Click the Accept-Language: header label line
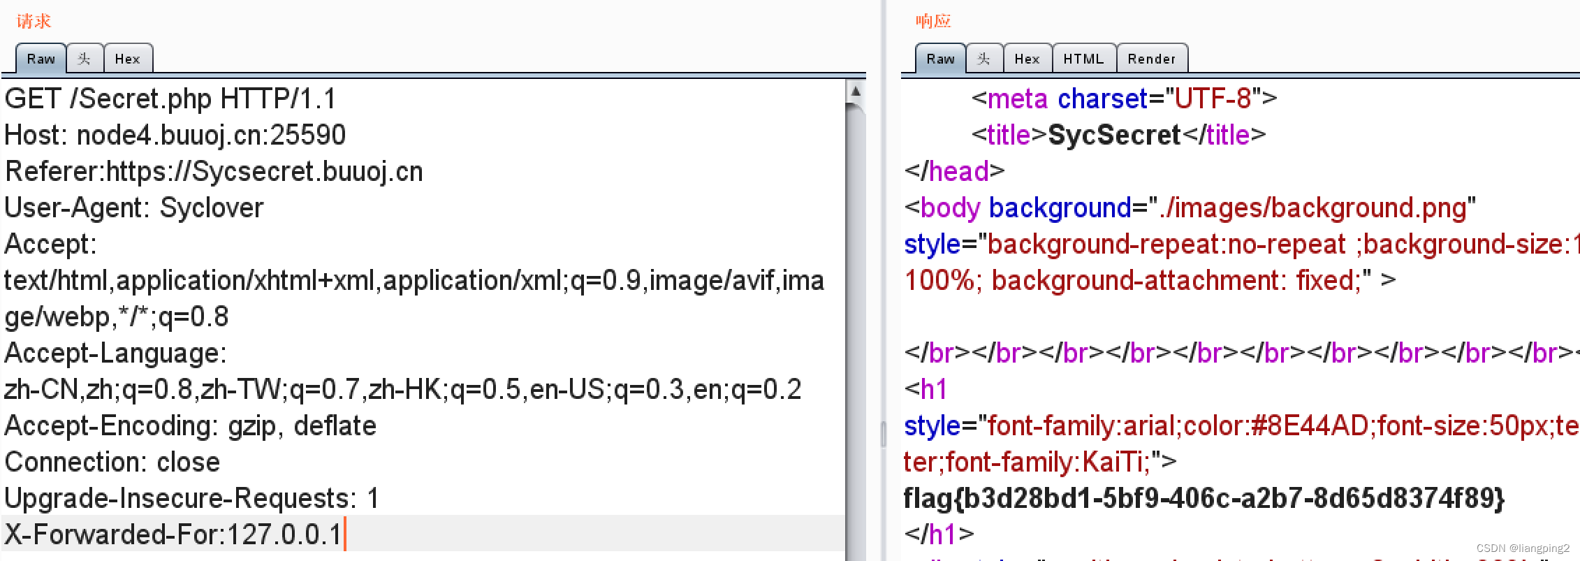1580x561 pixels. click(x=115, y=353)
